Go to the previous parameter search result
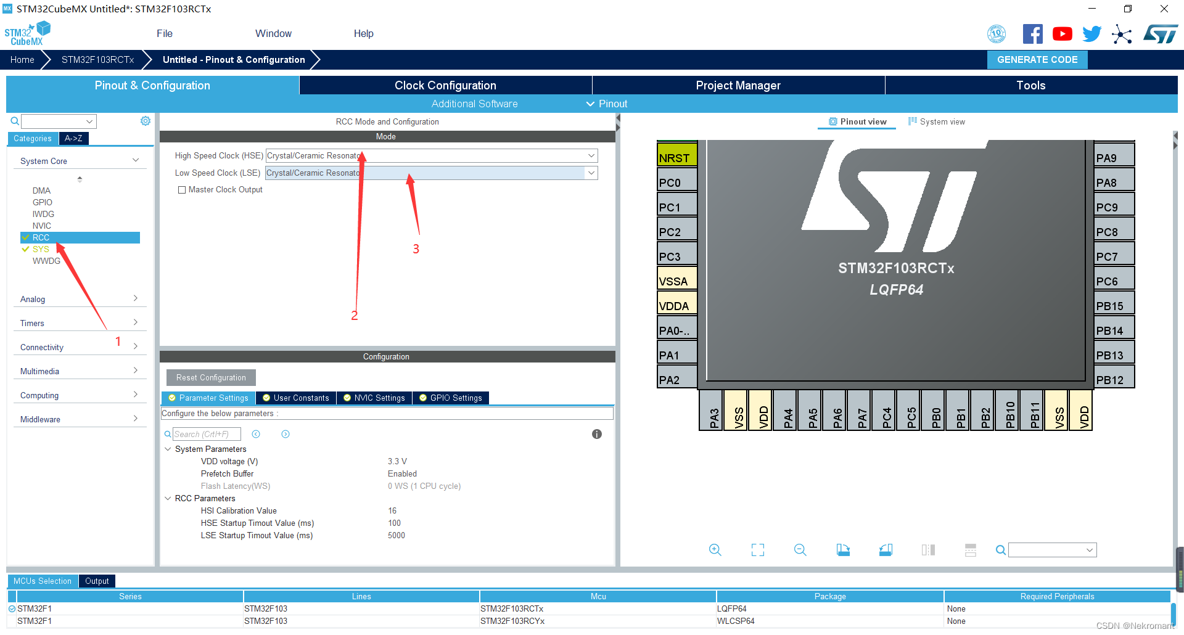 tap(256, 434)
